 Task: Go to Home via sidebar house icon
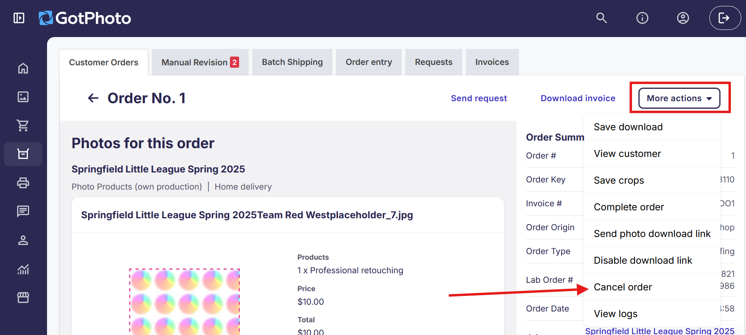tap(23, 68)
